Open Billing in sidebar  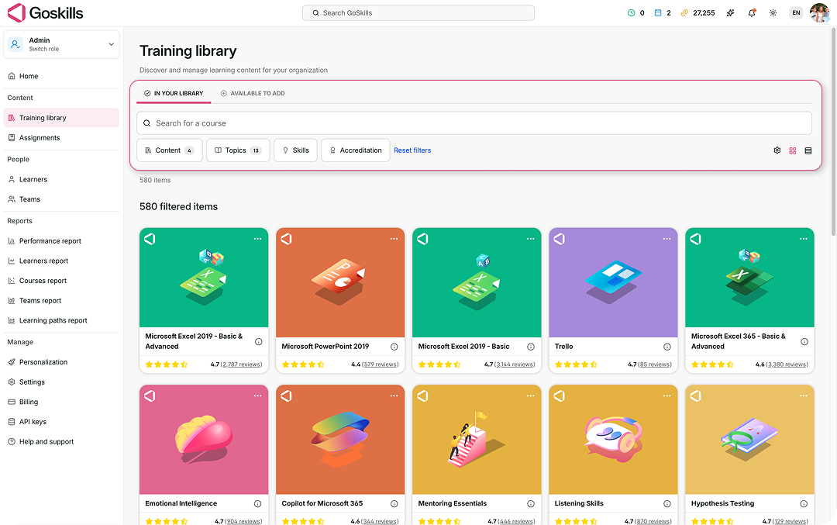click(61, 402)
